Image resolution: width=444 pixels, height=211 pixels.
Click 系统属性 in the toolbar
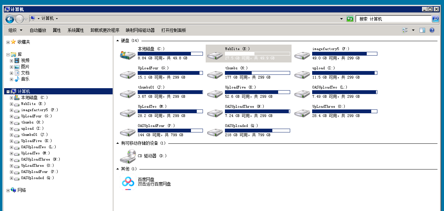76,30
